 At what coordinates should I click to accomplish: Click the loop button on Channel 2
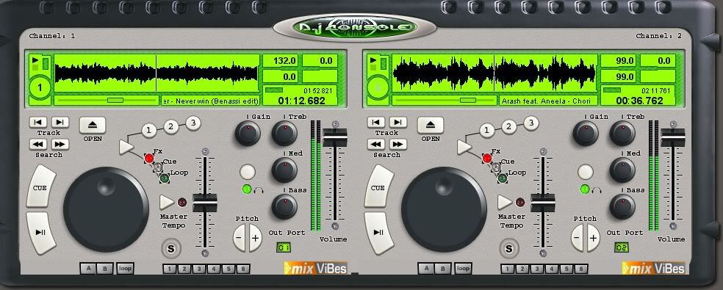(463, 268)
